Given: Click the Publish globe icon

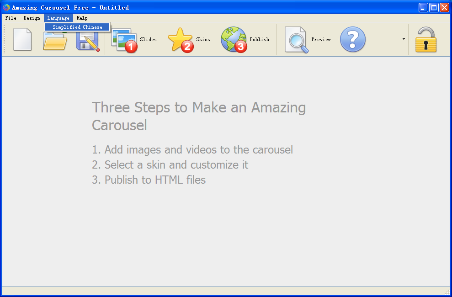Looking at the screenshot, I should [234, 39].
